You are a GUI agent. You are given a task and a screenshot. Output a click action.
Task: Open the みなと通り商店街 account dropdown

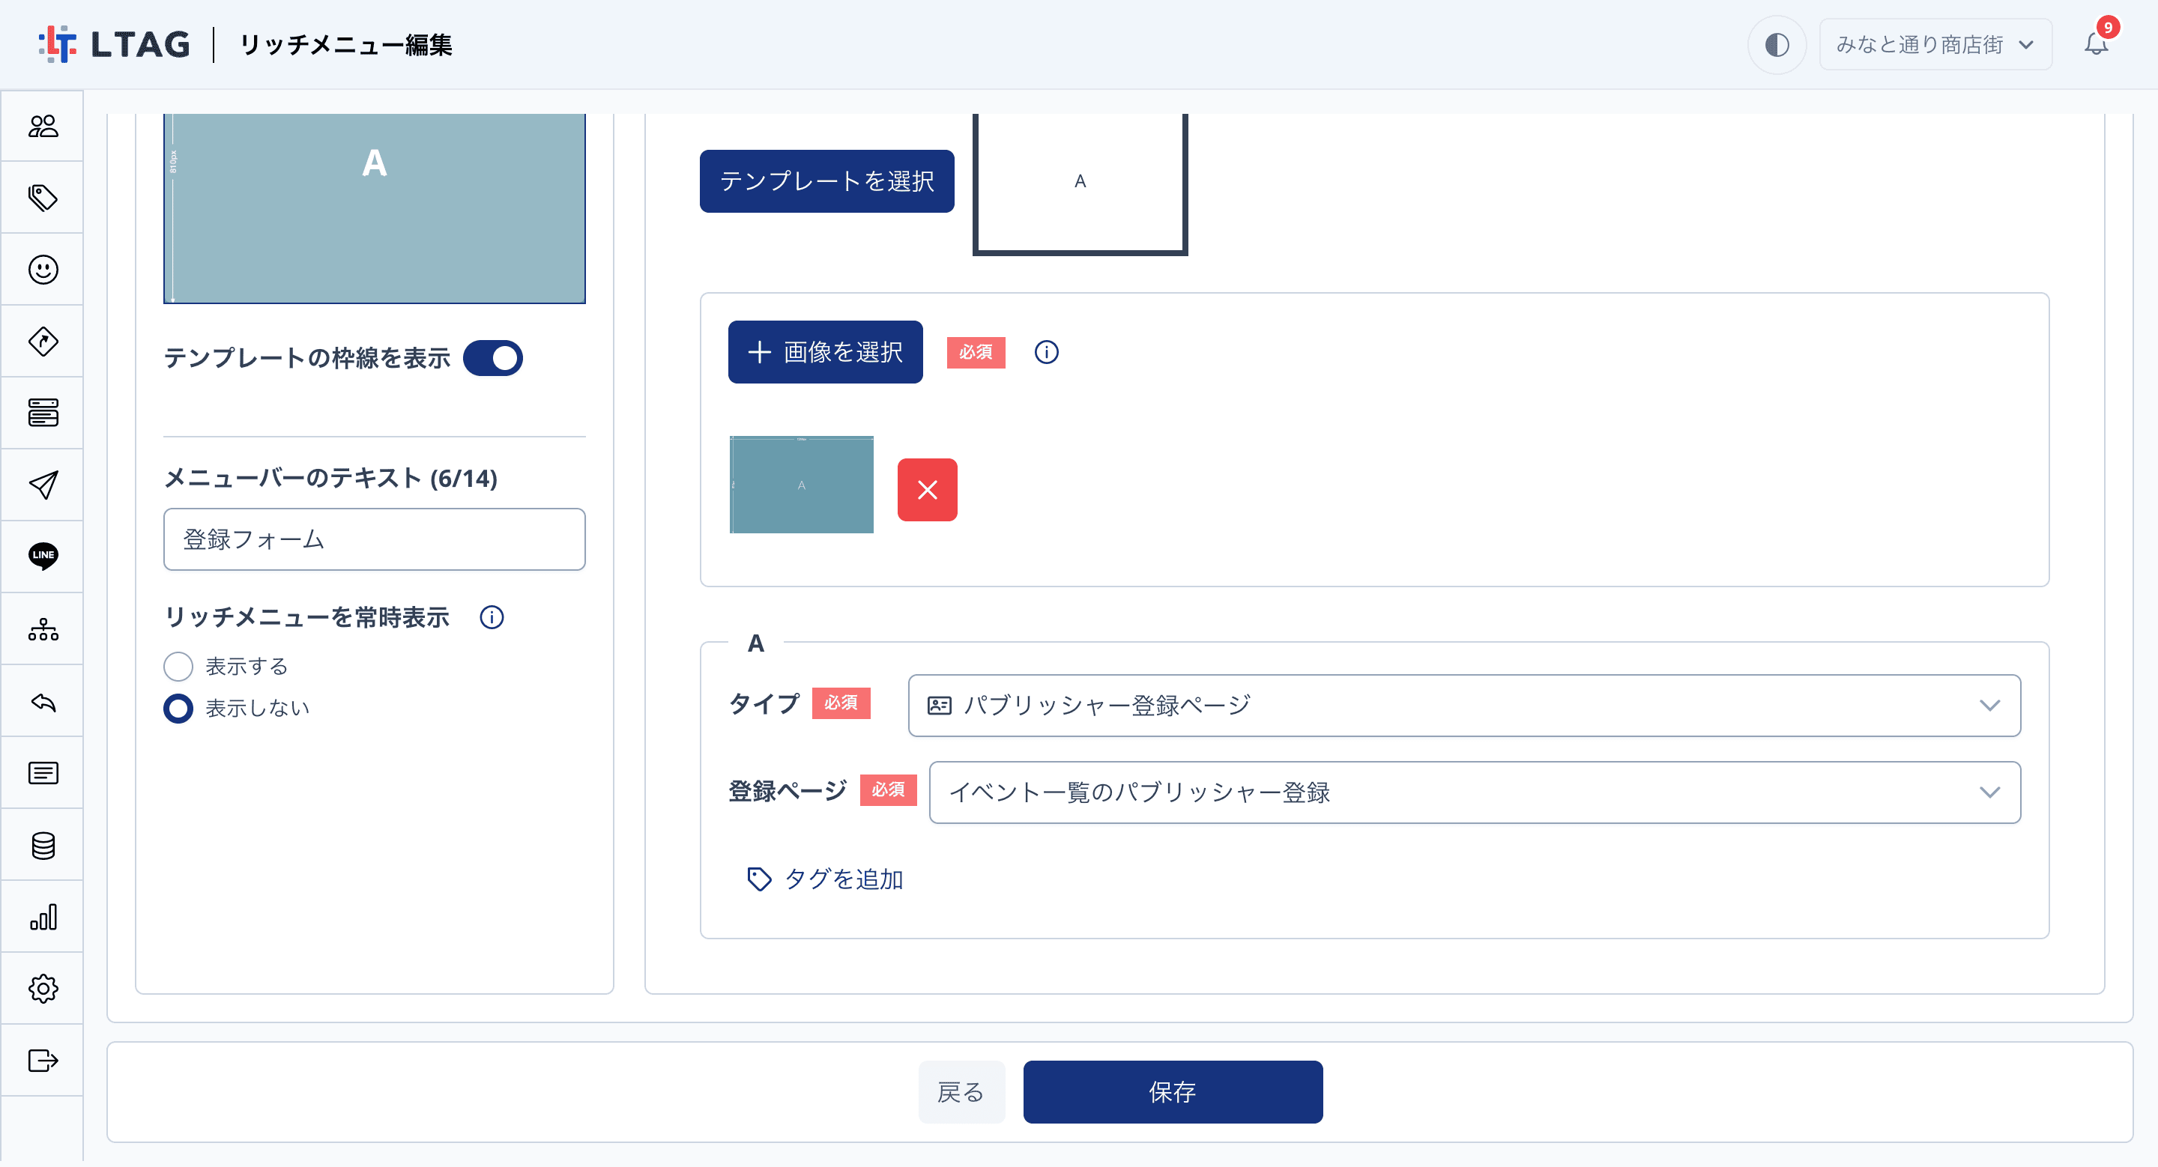pos(1935,44)
